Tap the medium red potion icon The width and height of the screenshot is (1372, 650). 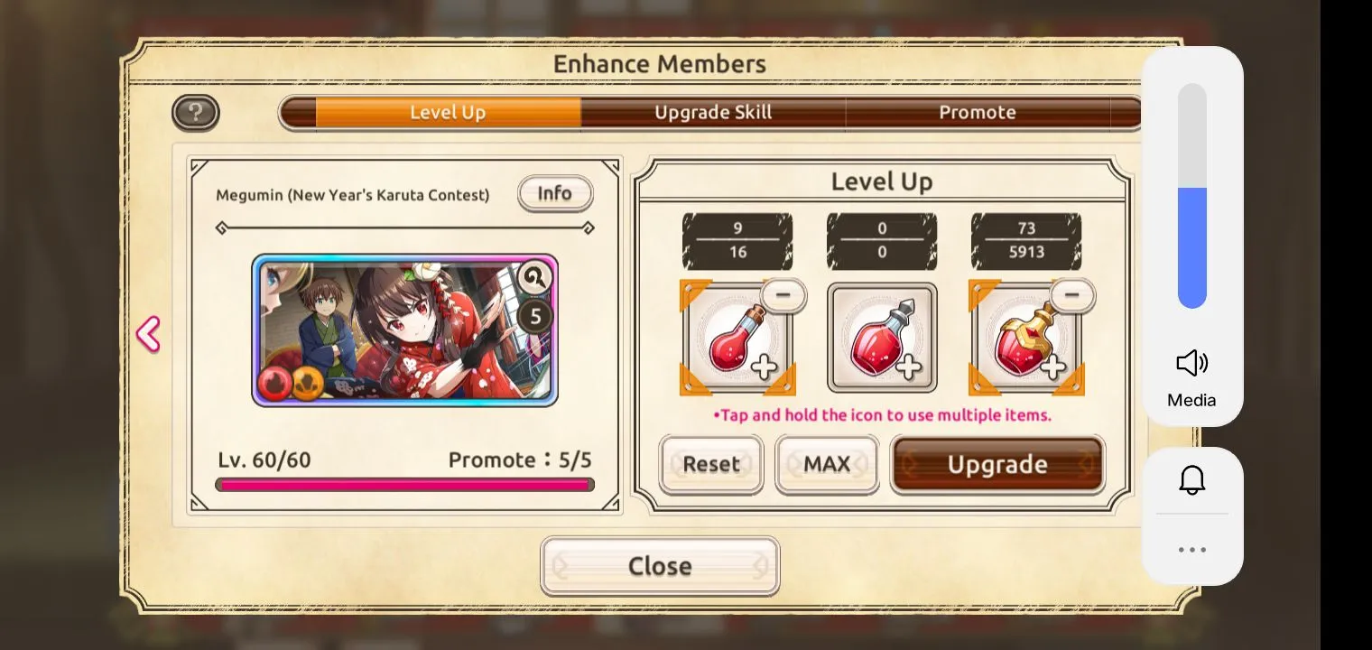click(x=882, y=338)
